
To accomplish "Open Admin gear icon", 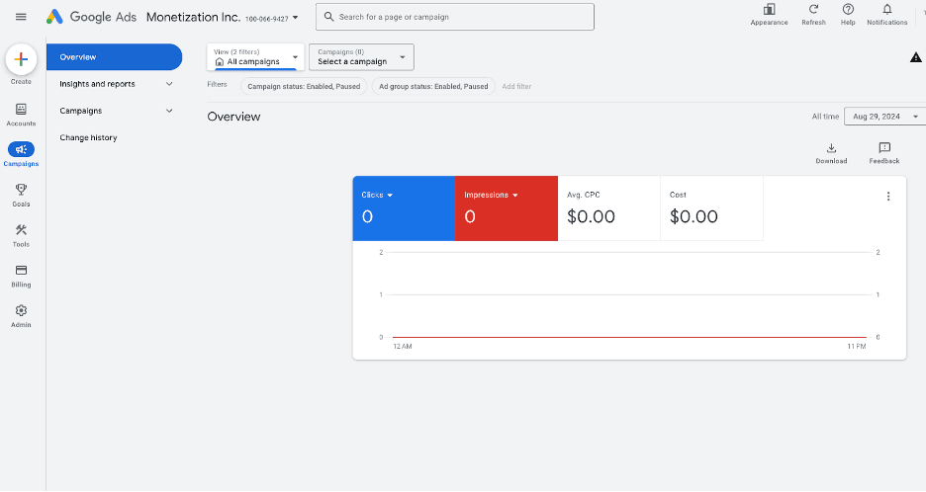I will pos(21,311).
